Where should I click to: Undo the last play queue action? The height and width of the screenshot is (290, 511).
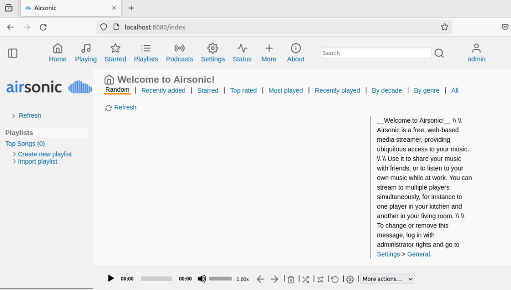tap(335, 279)
